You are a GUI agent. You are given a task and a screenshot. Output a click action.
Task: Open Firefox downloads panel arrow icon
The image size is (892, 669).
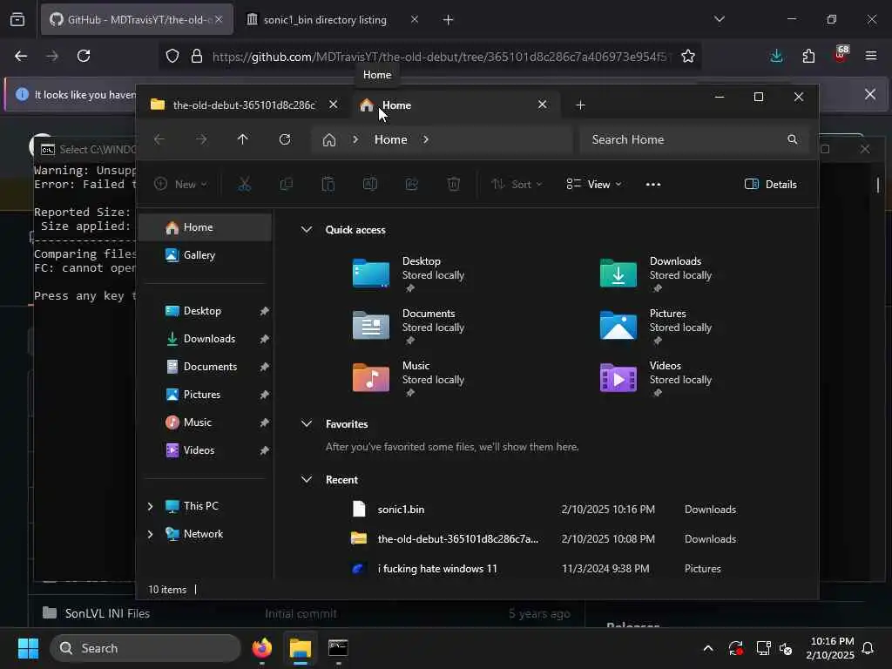click(776, 56)
